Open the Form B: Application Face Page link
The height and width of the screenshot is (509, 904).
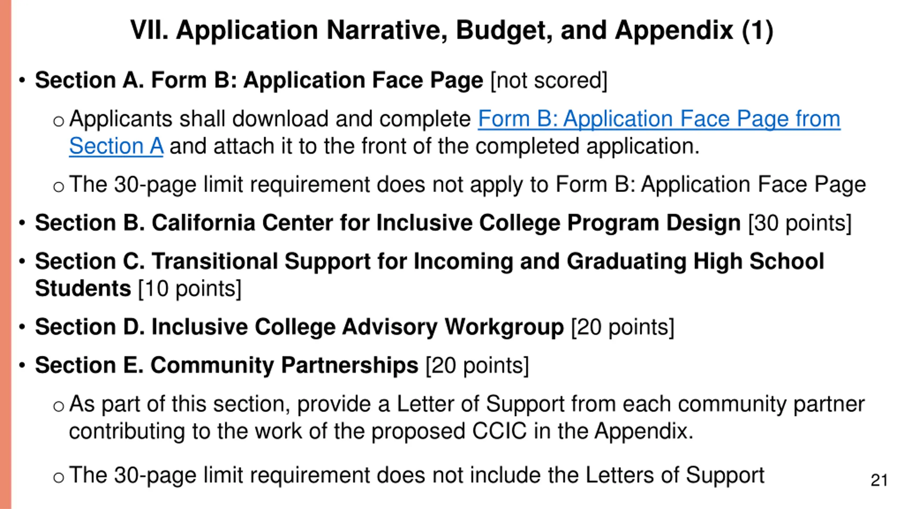click(659, 119)
